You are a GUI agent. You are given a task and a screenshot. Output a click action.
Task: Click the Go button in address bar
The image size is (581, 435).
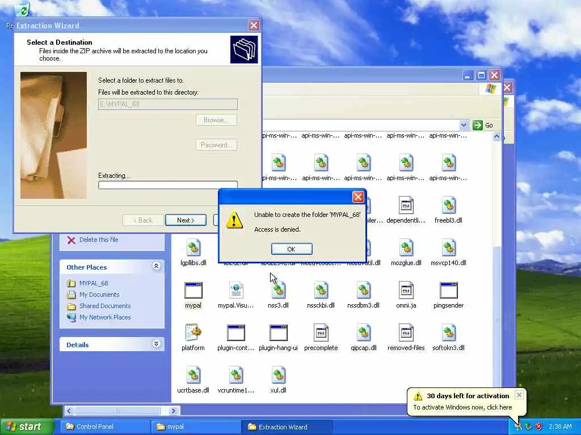[483, 125]
